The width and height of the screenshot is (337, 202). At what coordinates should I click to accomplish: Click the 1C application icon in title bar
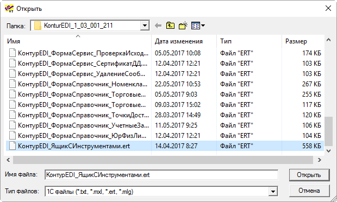[x=9, y=9]
